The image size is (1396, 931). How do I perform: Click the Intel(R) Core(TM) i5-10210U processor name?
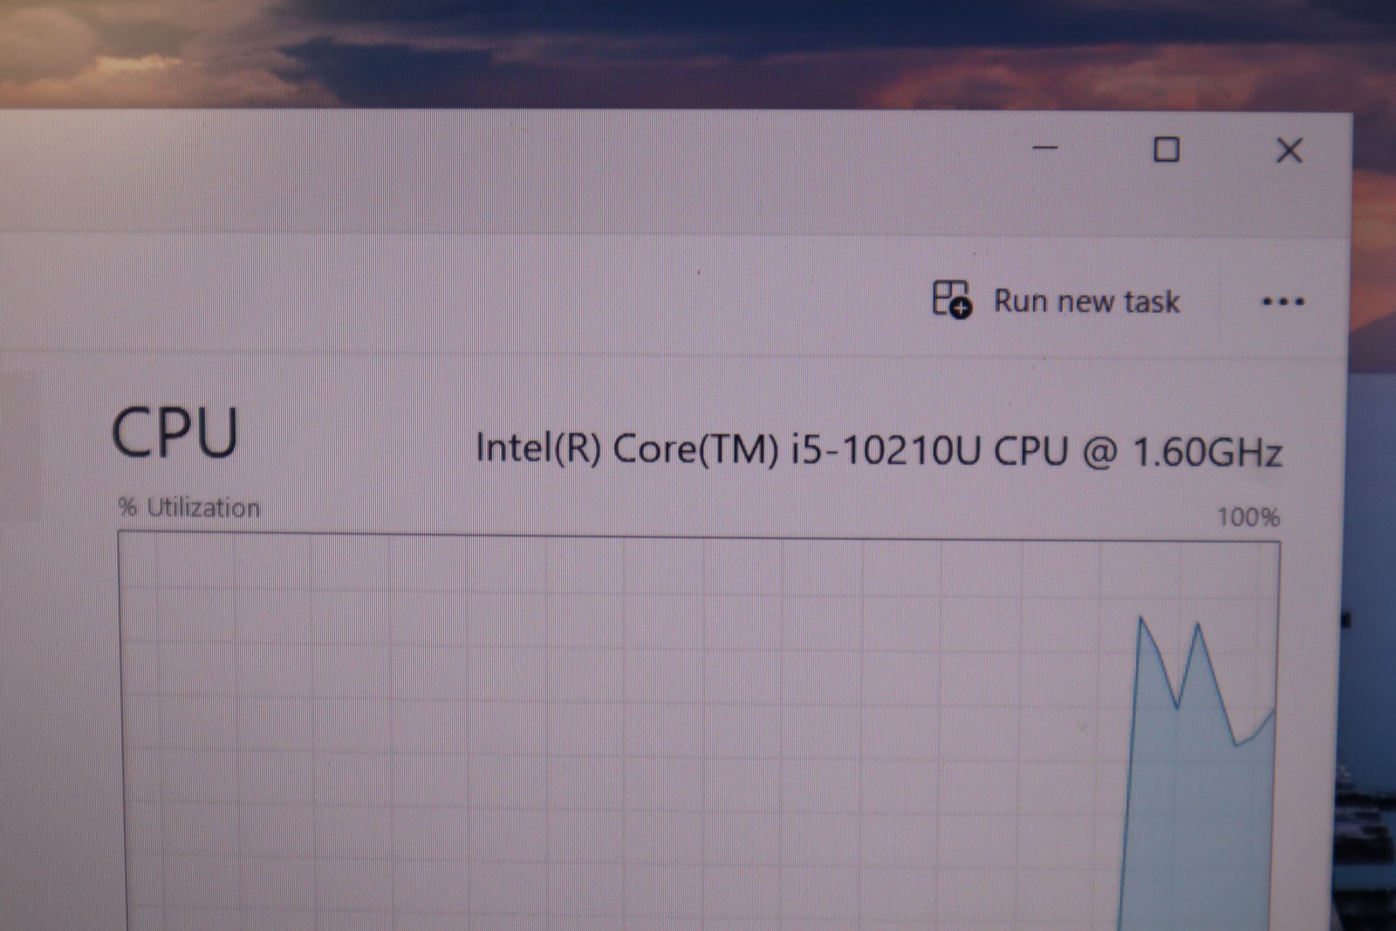pyautogui.click(x=879, y=450)
